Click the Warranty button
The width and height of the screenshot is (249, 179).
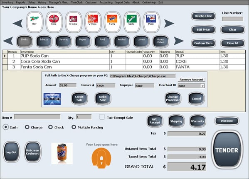point(197,121)
